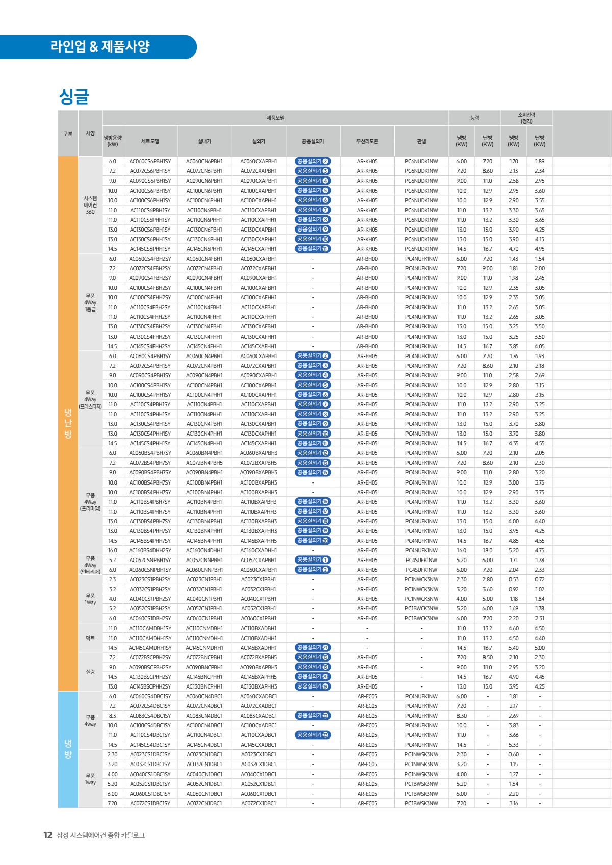612x865 pixels.
Task: Select the "무풍 4Way 1등급" spec label
Action: [90, 302]
